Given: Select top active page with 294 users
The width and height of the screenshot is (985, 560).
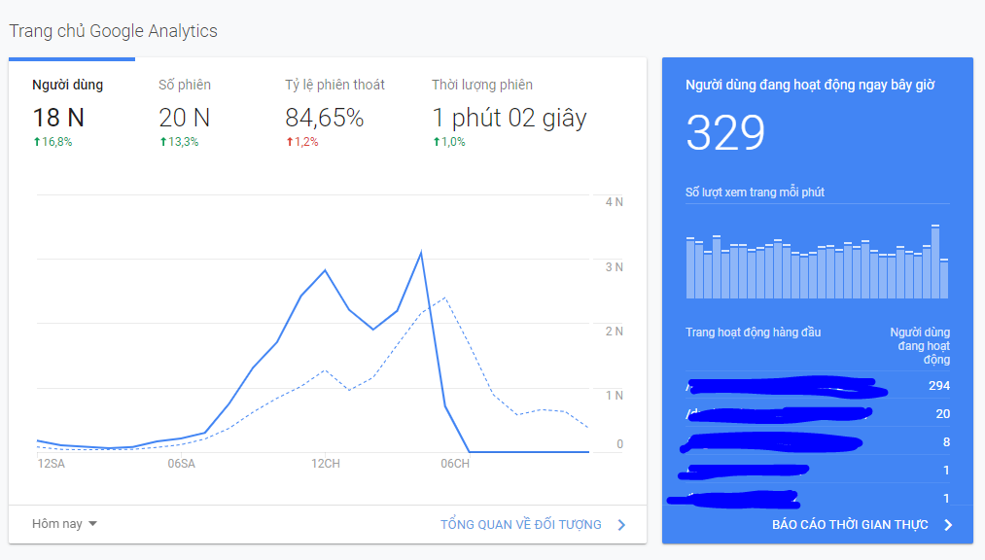Looking at the screenshot, I should 817,387.
